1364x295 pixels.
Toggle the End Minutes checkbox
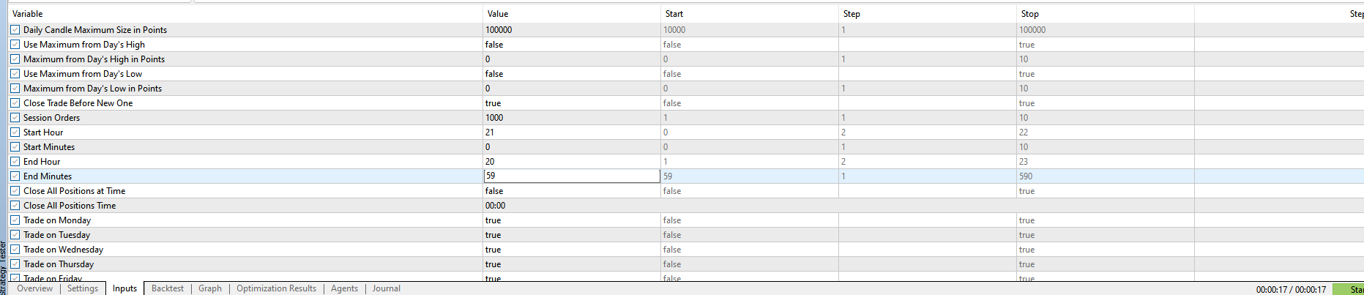15,176
